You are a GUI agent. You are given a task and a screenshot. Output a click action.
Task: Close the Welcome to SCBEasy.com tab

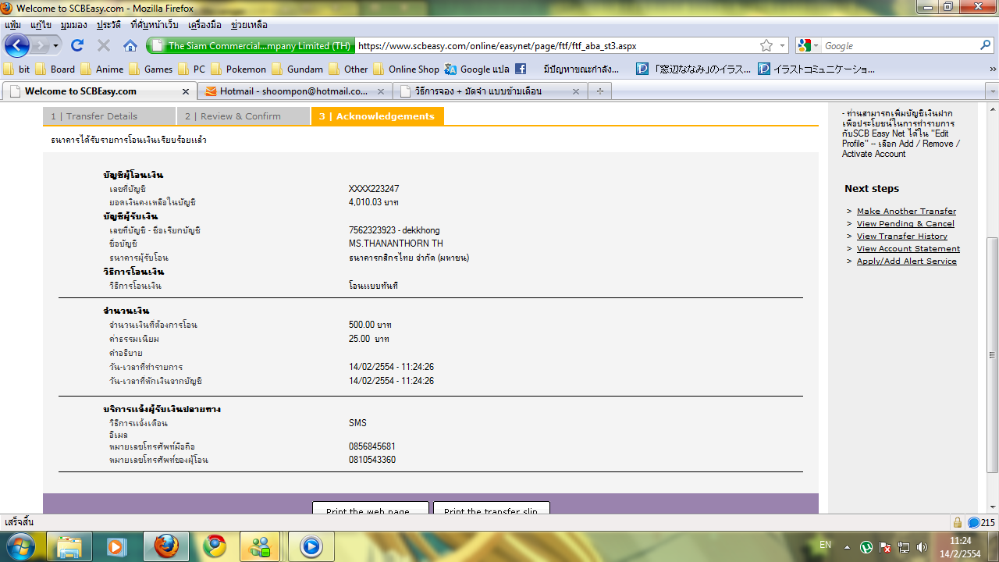click(186, 91)
